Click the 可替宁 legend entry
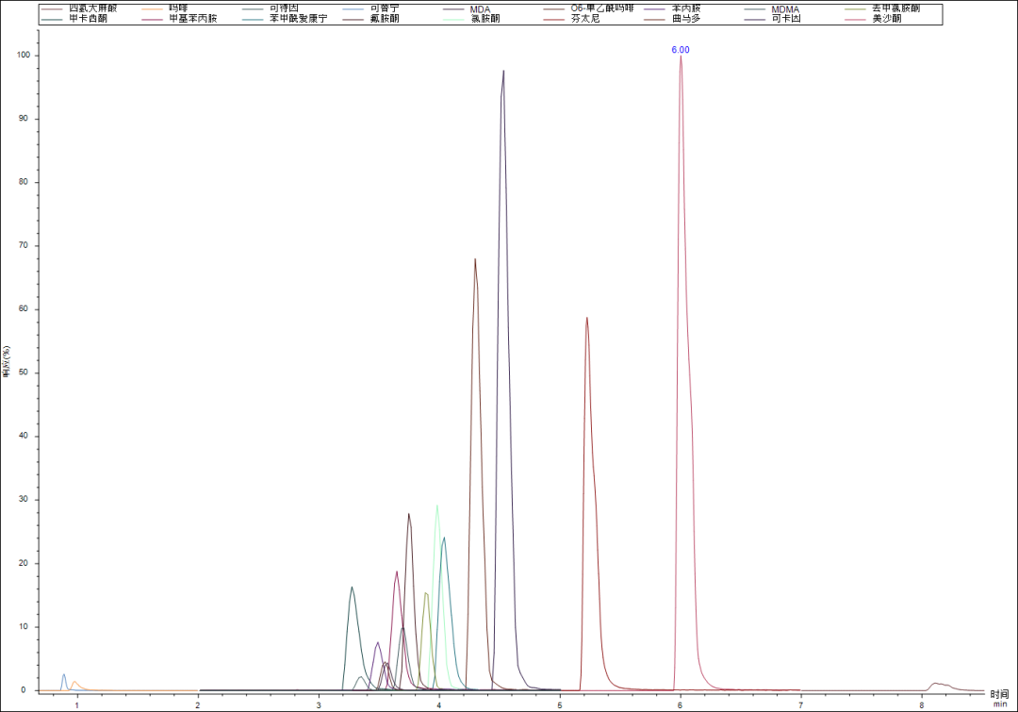 370,8
